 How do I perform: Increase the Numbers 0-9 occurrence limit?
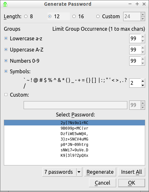(x=143, y=59)
